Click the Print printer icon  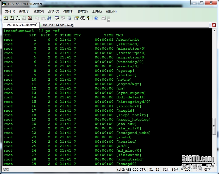69,18
